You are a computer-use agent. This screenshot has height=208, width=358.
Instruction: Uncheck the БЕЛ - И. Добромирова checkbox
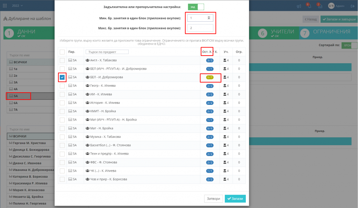point(62,77)
